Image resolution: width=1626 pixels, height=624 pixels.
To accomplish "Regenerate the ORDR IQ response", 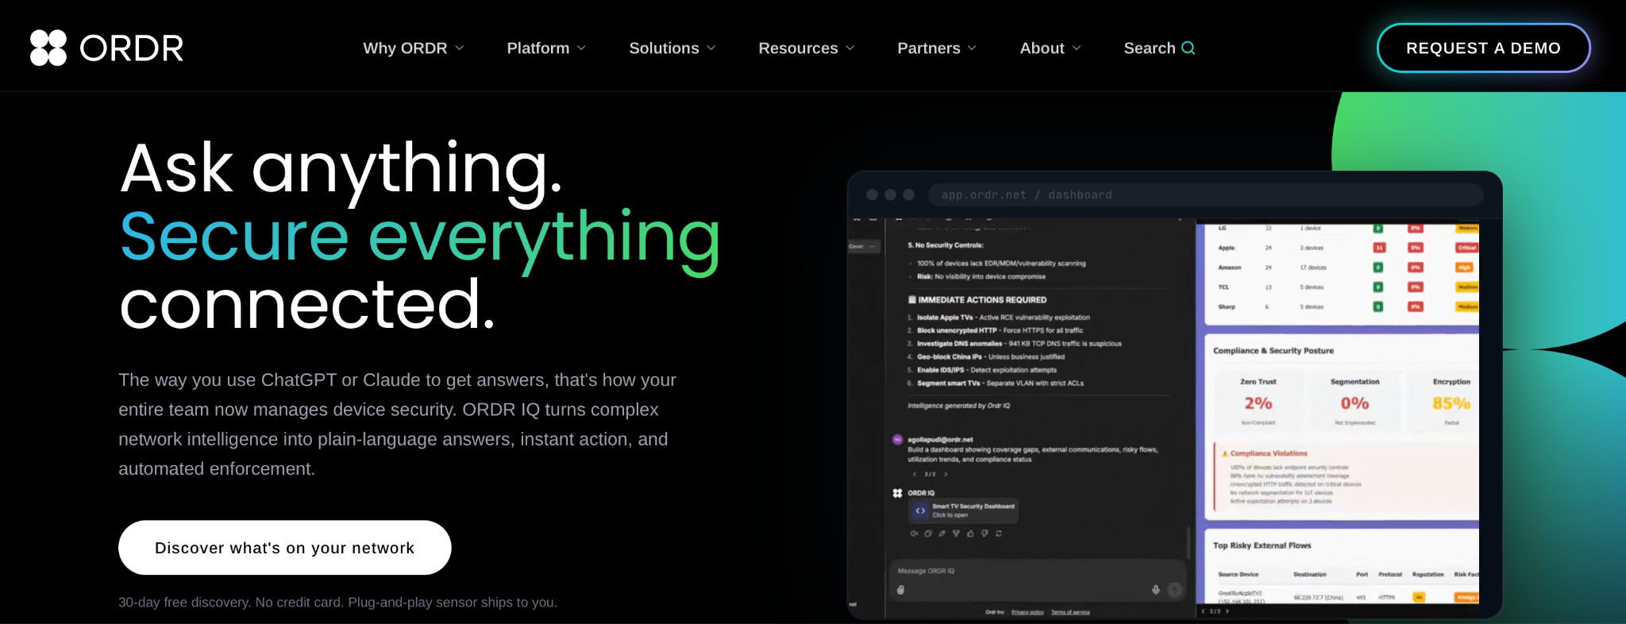I will (x=999, y=533).
